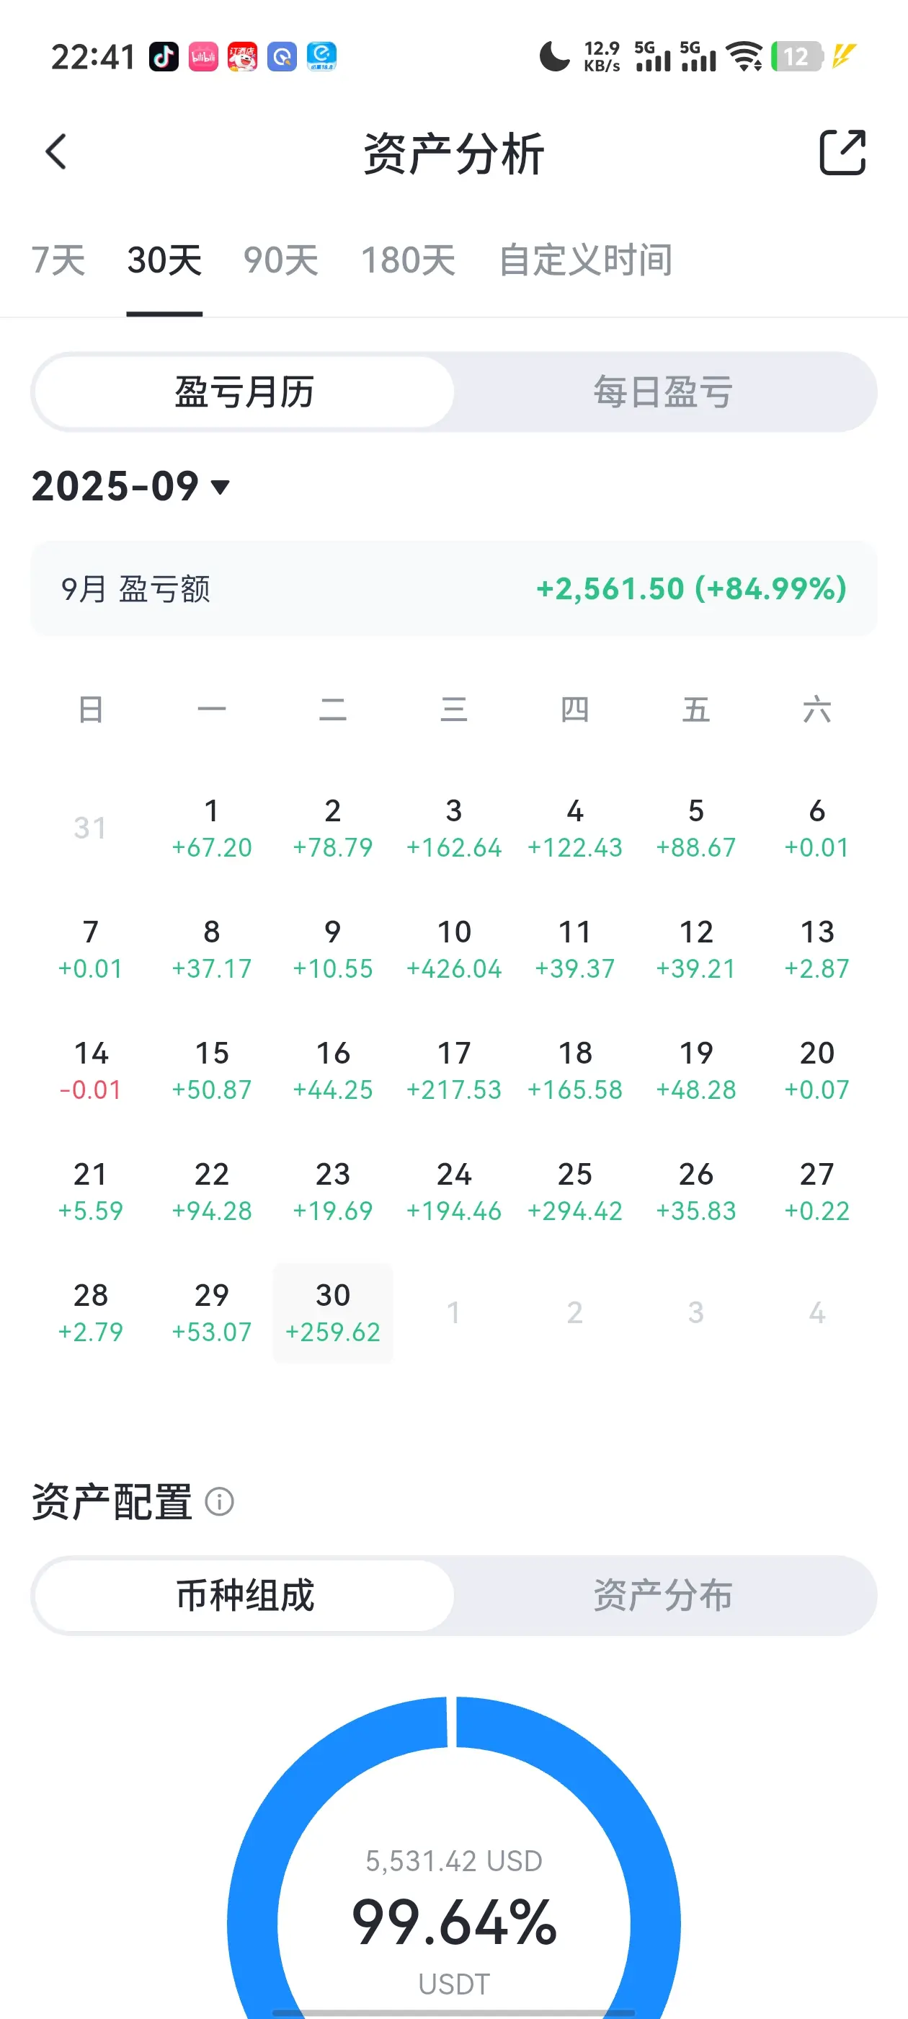This screenshot has height=2019, width=908.
Task: Tap the WiFi signal icon
Action: 744,56
